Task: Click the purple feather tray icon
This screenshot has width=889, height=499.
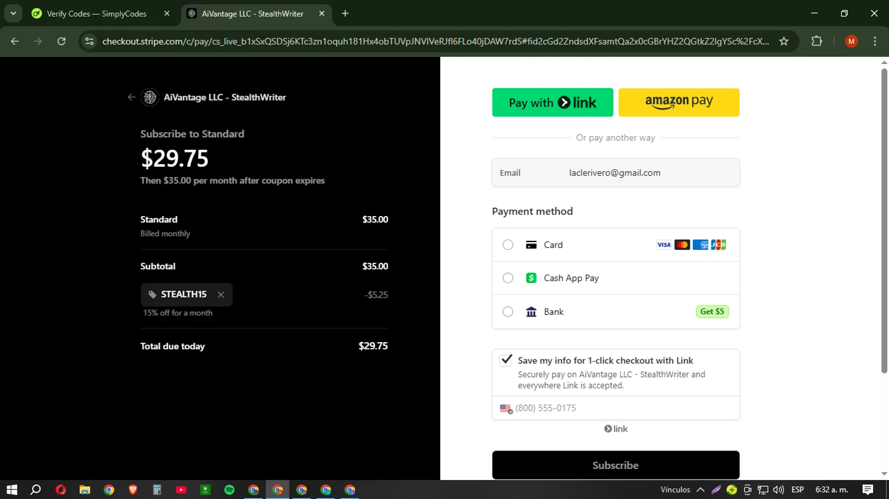Action: 716,490
